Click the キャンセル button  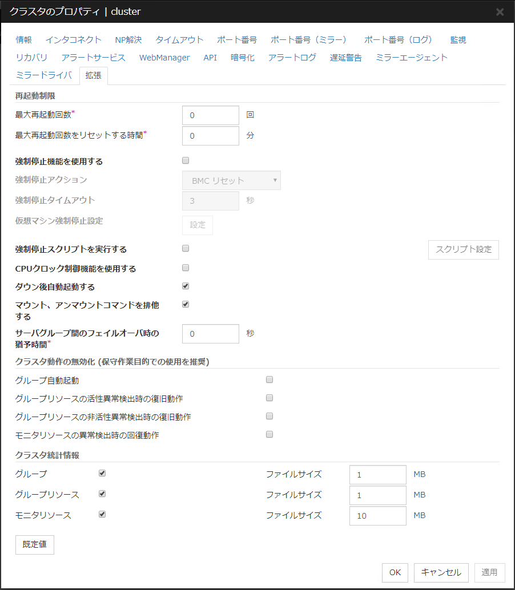coord(441,572)
